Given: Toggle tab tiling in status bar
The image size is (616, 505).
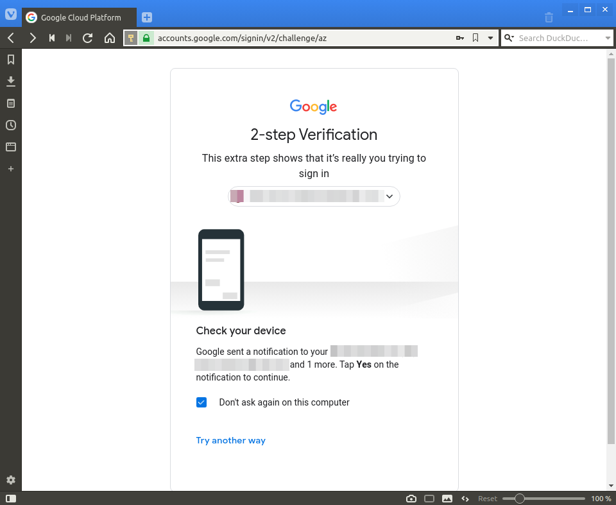Looking at the screenshot, I should [x=429, y=499].
